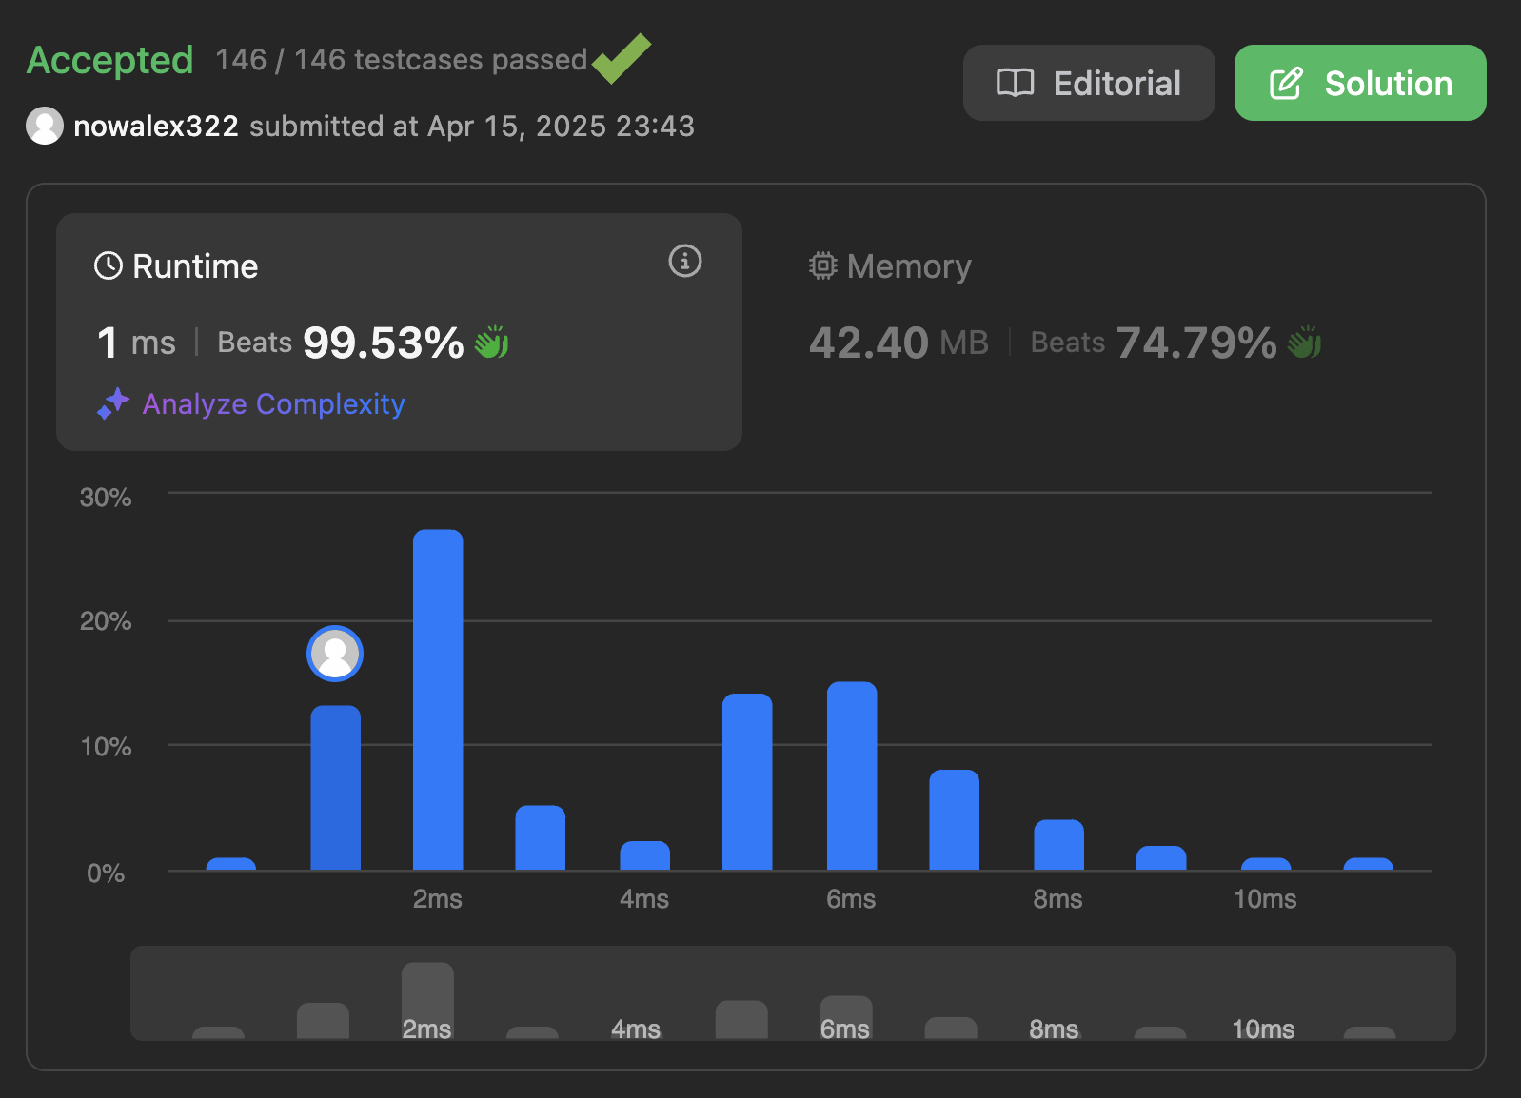Viewport: 1521px width, 1098px height.
Task: Click the user avatar marker on the chart
Action: [335, 654]
